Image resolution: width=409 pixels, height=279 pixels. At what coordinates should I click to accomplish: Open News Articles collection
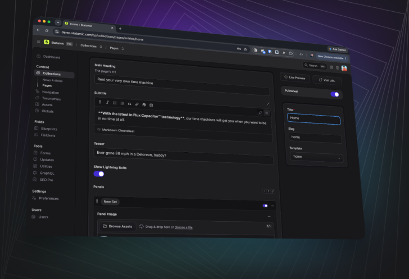pos(52,80)
